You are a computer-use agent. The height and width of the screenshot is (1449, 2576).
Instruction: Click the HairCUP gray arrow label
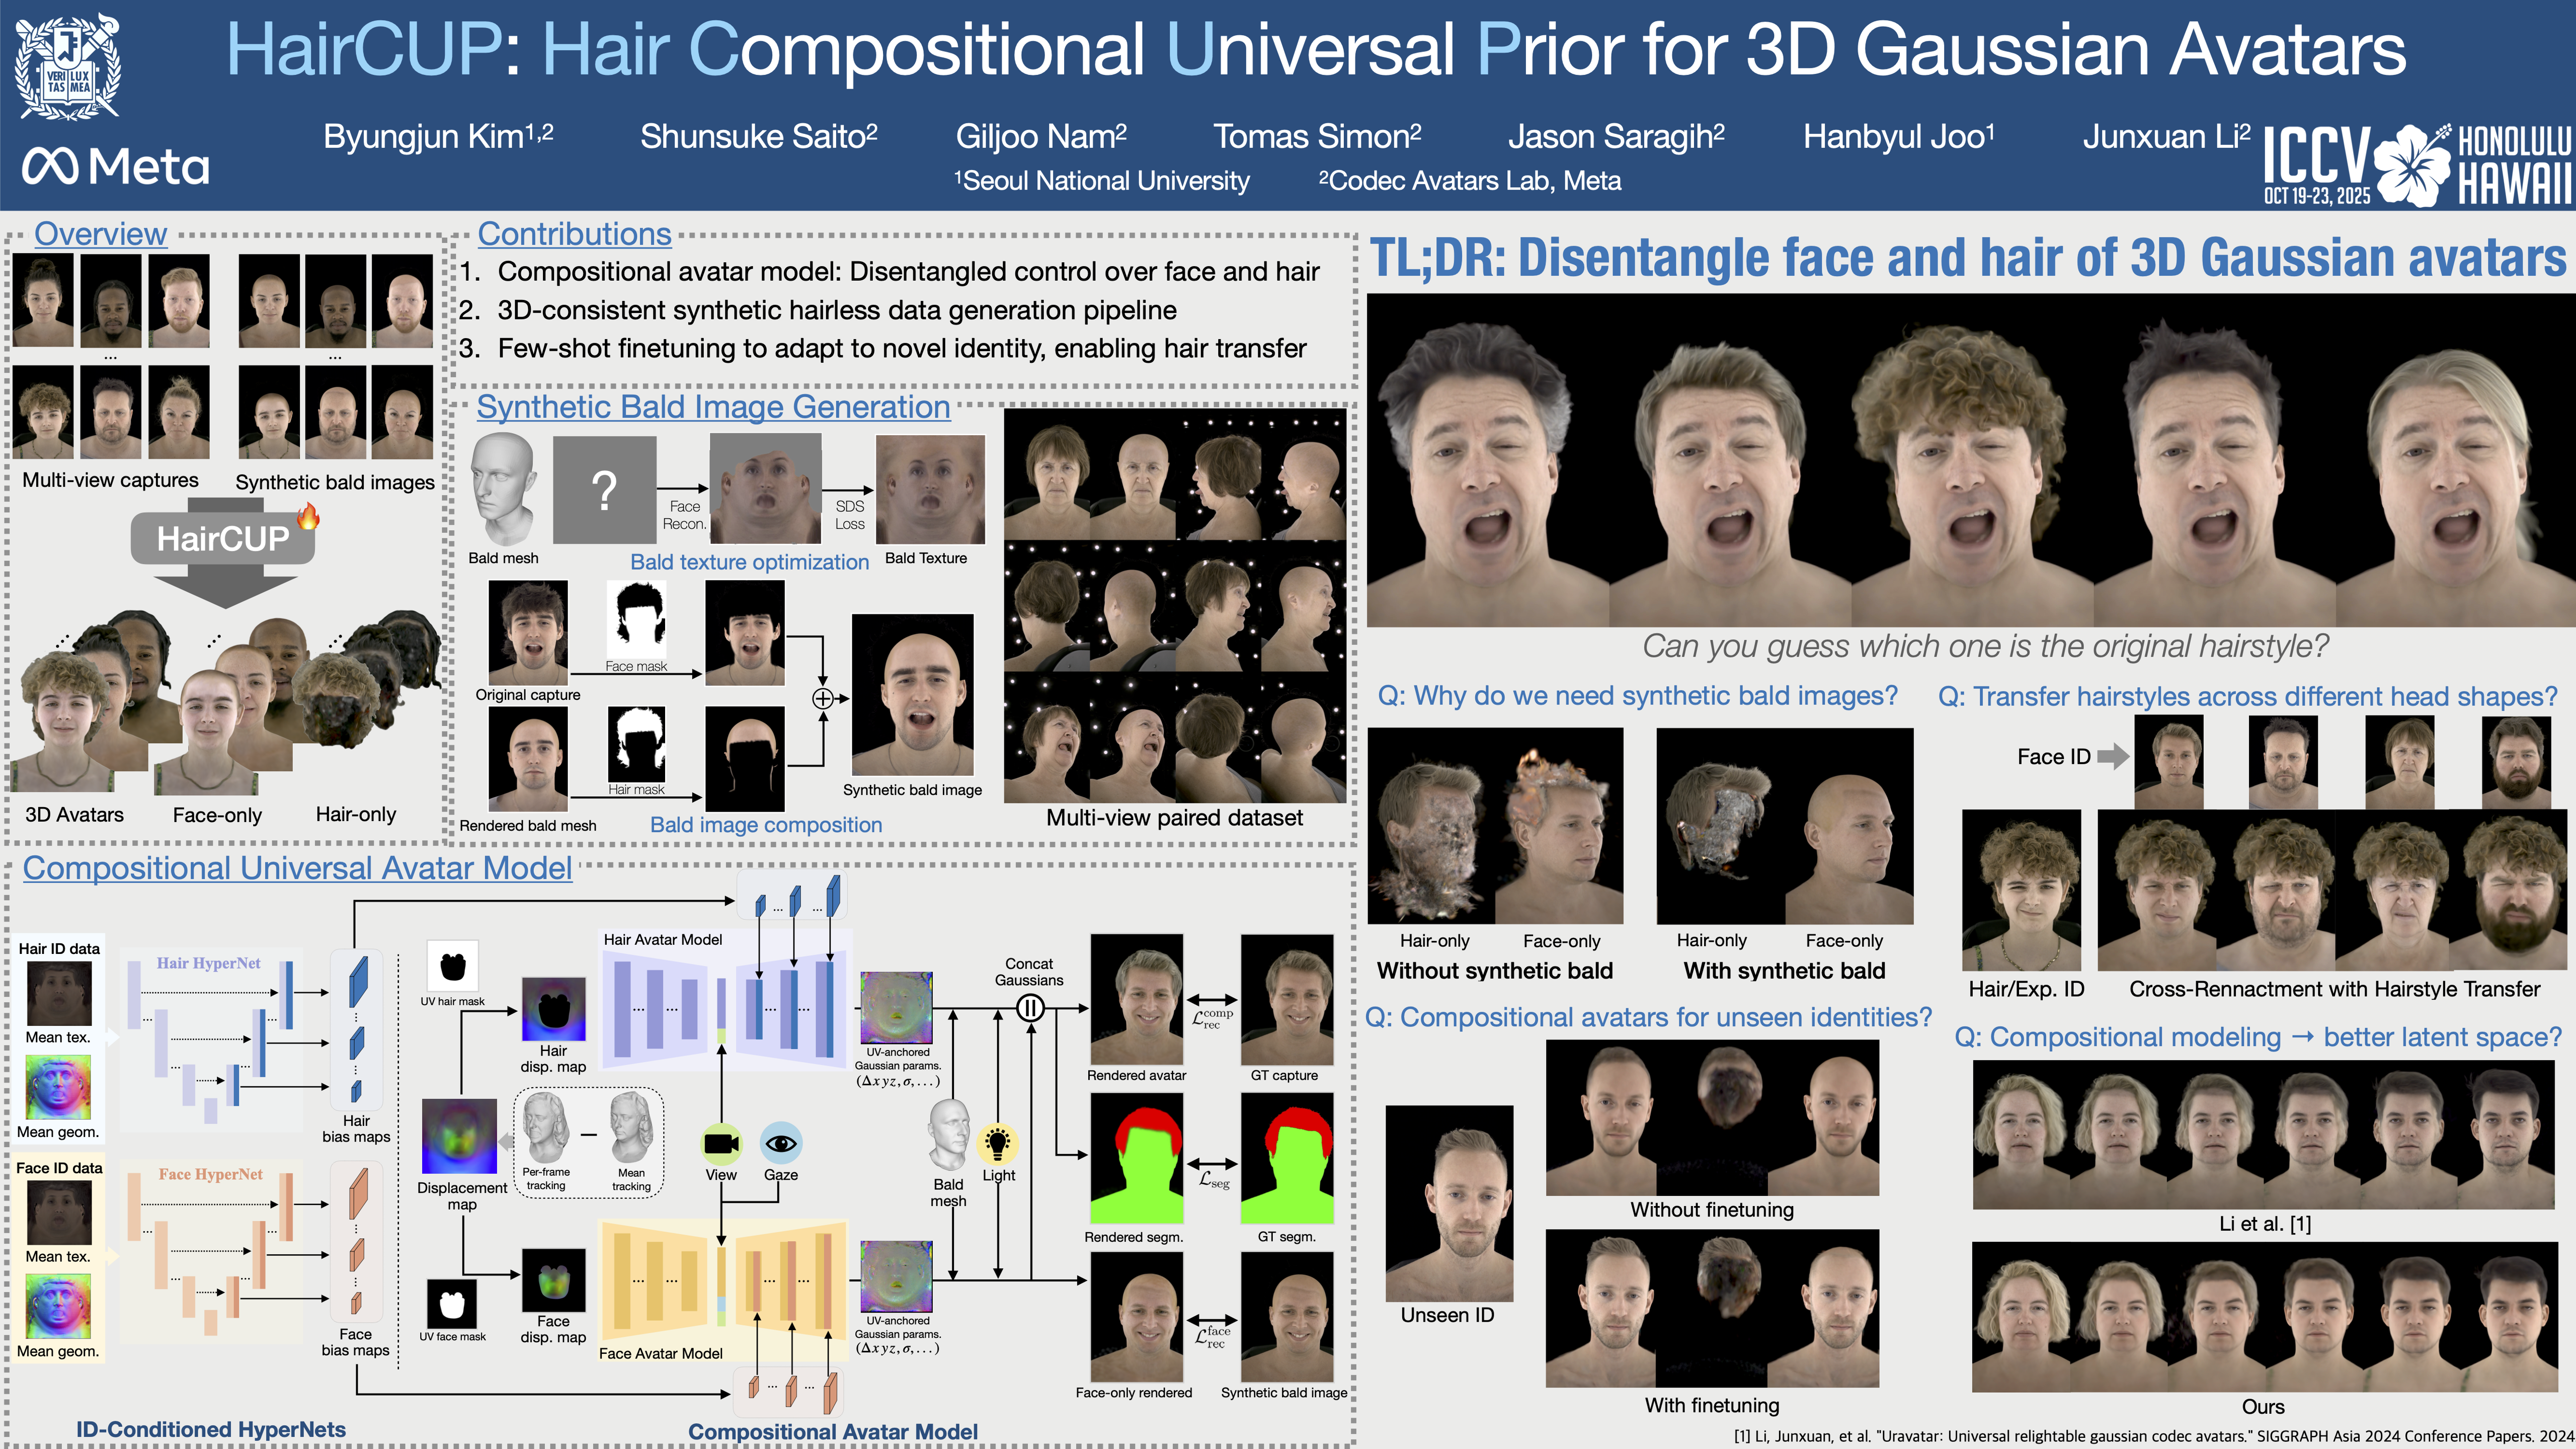pyautogui.click(x=223, y=540)
